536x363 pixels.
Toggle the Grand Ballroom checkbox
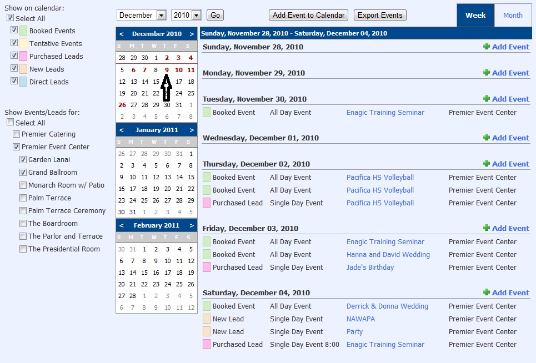[23, 172]
